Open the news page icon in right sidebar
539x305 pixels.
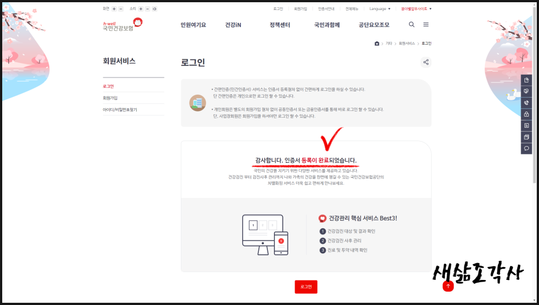[x=526, y=125]
